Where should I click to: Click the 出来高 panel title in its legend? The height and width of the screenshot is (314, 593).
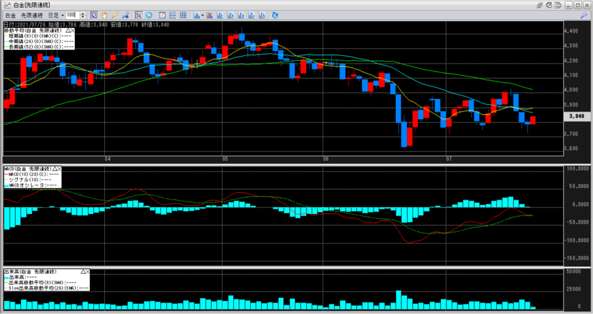click(x=30, y=272)
